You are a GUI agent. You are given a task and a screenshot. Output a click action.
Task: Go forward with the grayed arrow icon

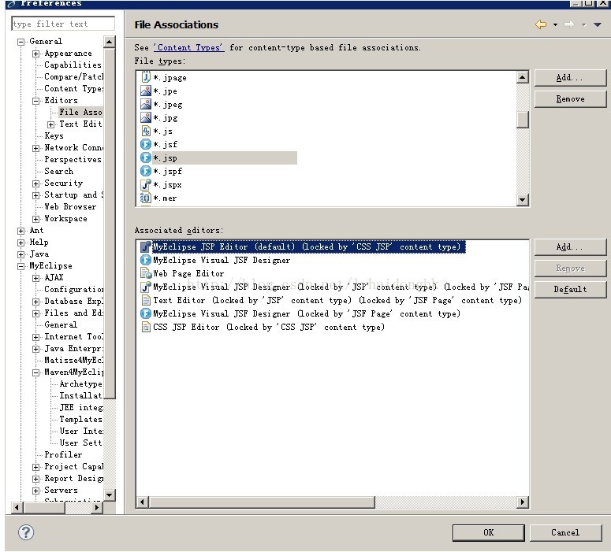point(569,24)
